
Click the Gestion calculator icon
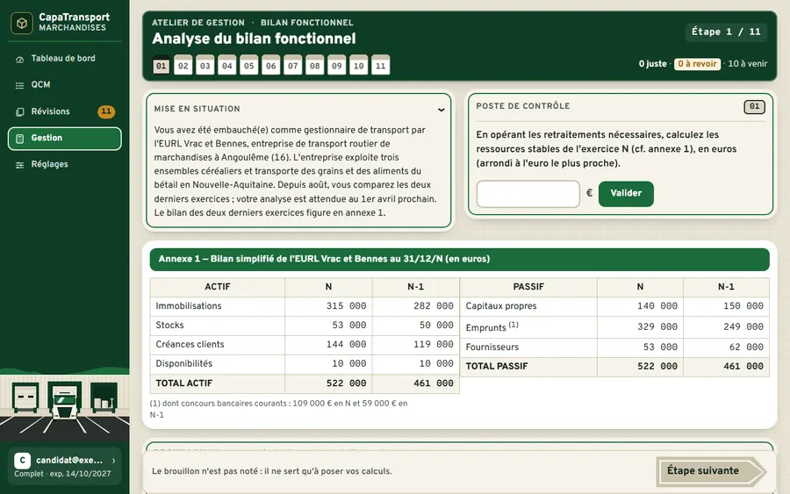point(19,139)
